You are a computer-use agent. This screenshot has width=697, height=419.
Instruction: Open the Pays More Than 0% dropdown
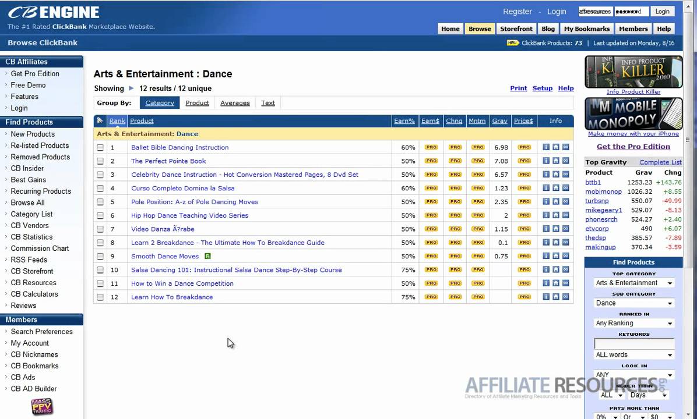pos(606,416)
